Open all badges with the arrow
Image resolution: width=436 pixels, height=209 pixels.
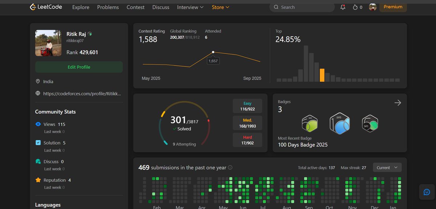[x=398, y=103]
